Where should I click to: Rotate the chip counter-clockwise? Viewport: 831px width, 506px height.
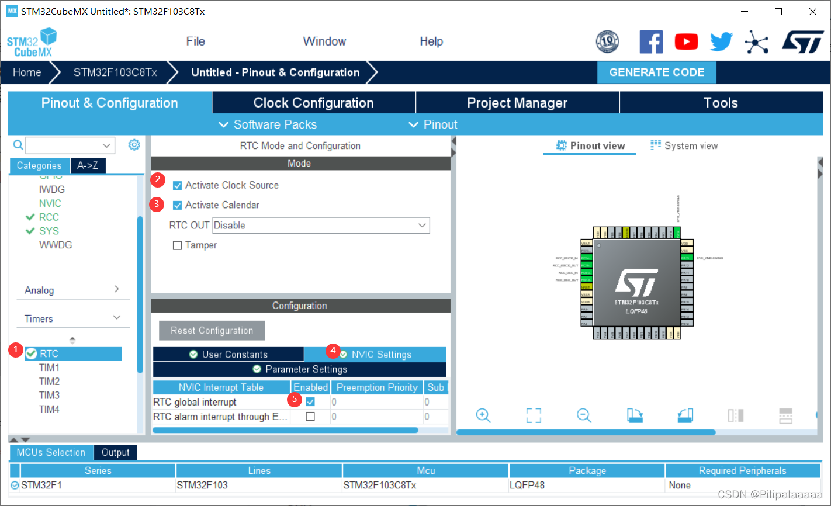click(x=685, y=415)
